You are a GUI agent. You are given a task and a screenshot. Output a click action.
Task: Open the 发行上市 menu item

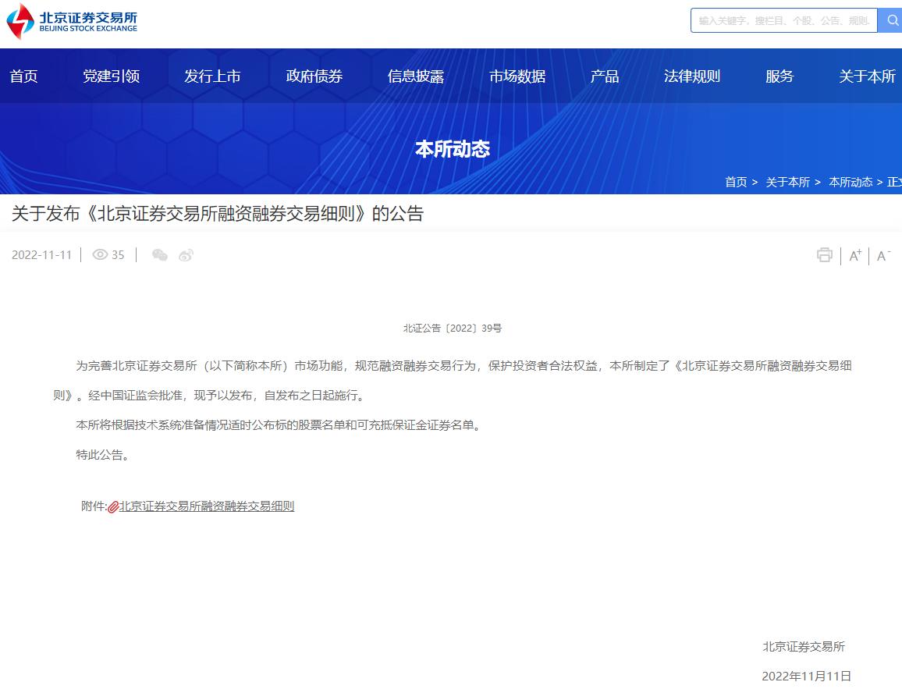[212, 76]
